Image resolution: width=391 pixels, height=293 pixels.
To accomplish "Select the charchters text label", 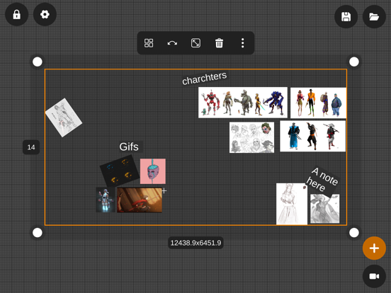I will tap(205, 79).
